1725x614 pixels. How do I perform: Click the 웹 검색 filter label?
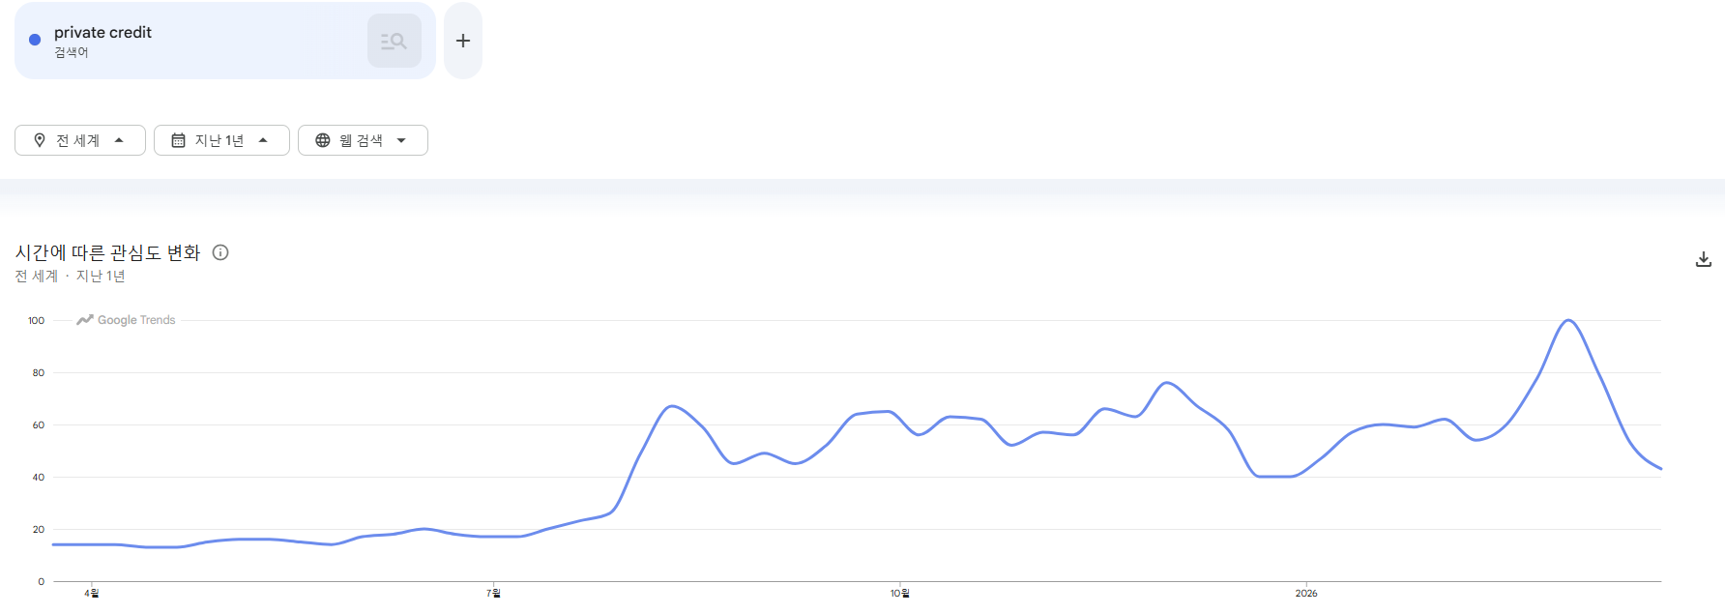[x=361, y=140]
